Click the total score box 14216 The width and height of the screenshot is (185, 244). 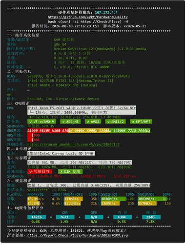tap(37, 217)
